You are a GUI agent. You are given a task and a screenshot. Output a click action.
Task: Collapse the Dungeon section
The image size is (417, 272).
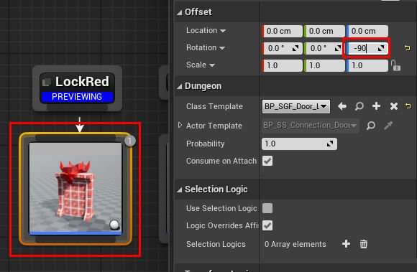click(180, 86)
